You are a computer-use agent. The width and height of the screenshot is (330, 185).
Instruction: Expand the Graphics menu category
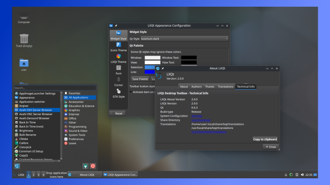point(80,110)
